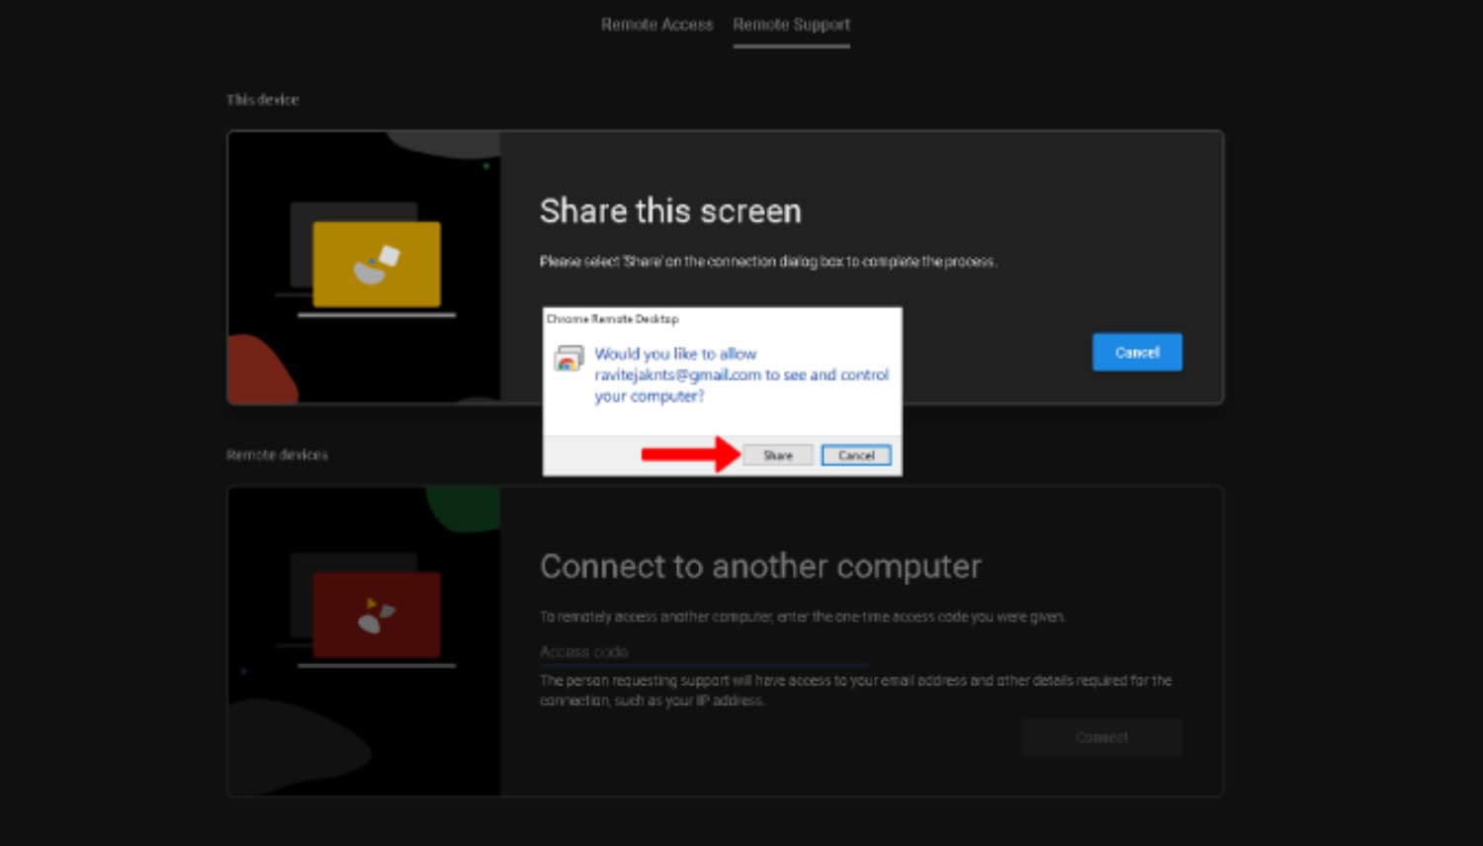1483x846 pixels.
Task: Click Cancel in the Chrome Remote Desktop dialog
Action: point(856,456)
